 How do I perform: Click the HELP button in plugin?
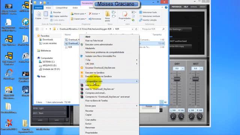186,7
